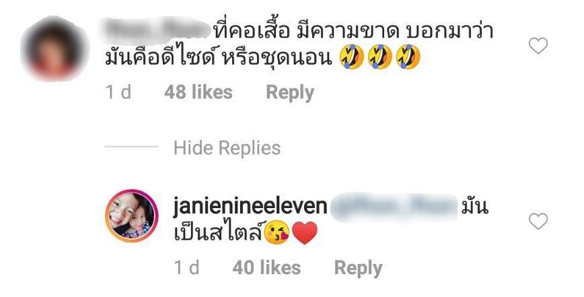Click the last laughing emoji in top comment

[408, 57]
